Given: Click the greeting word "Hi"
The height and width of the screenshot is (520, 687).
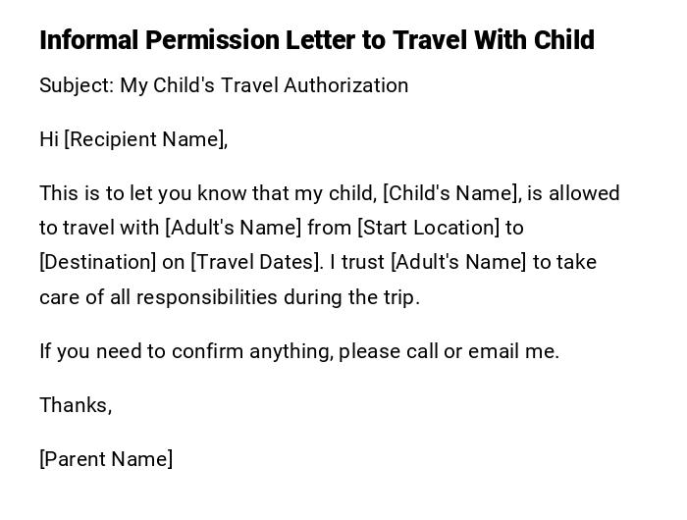Looking at the screenshot, I should [49, 139].
